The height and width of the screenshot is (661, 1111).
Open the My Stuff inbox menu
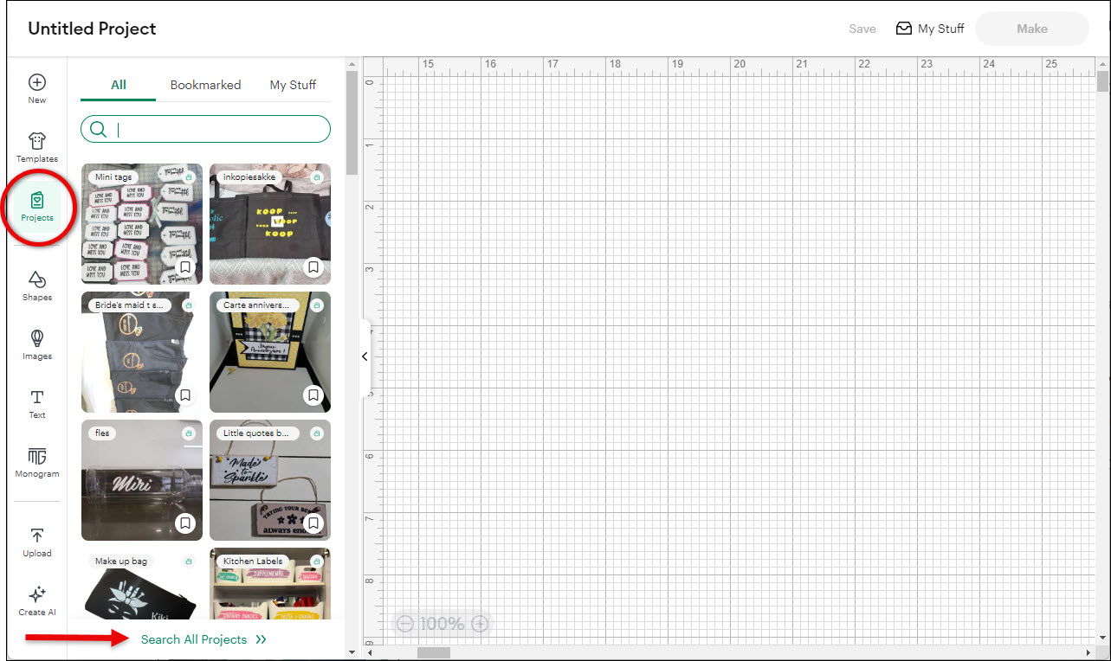coord(929,28)
